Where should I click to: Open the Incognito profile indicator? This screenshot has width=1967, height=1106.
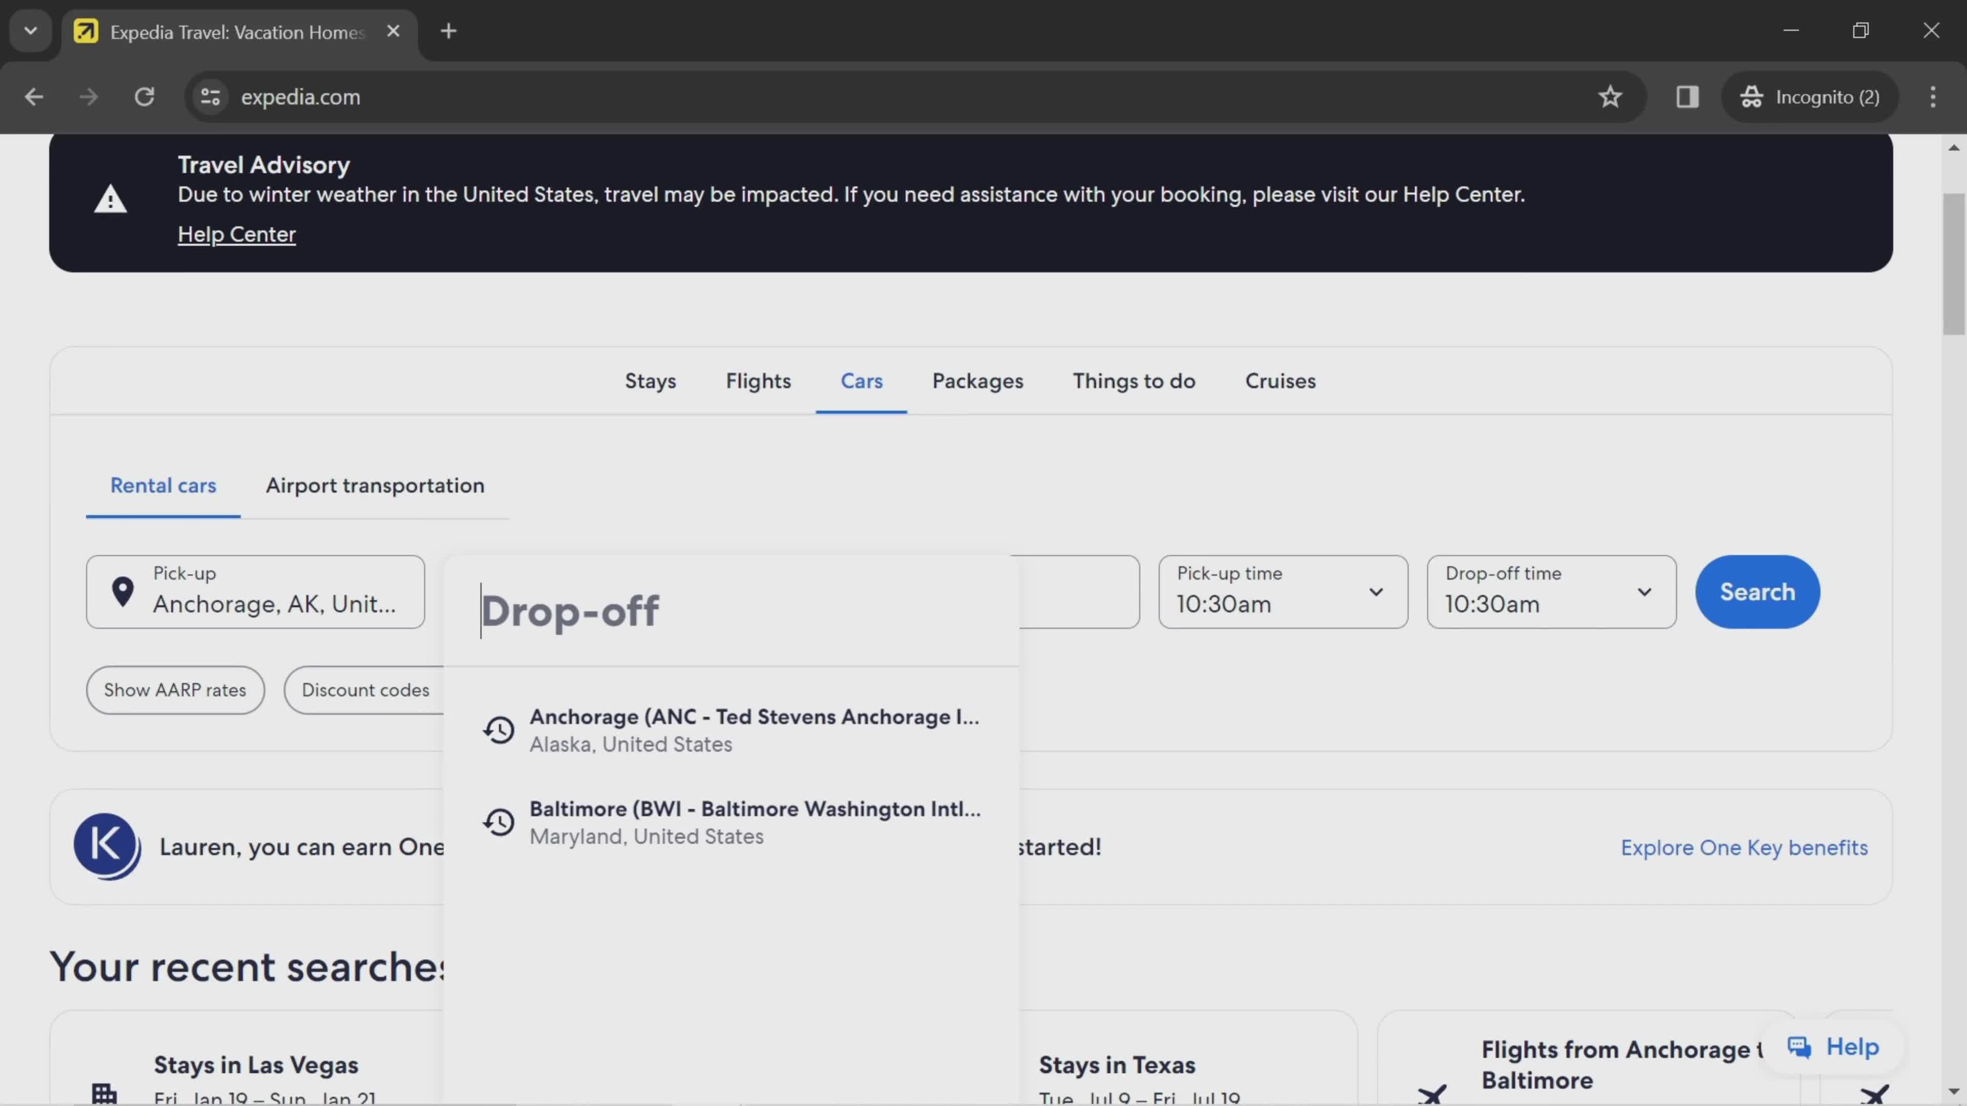1810,97
